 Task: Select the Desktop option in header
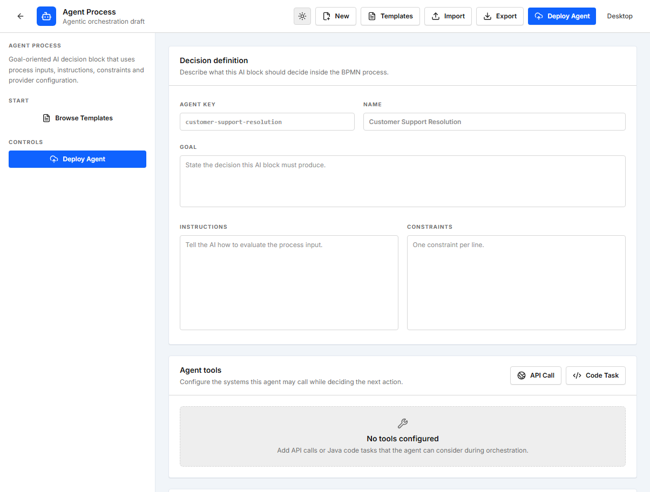620,16
